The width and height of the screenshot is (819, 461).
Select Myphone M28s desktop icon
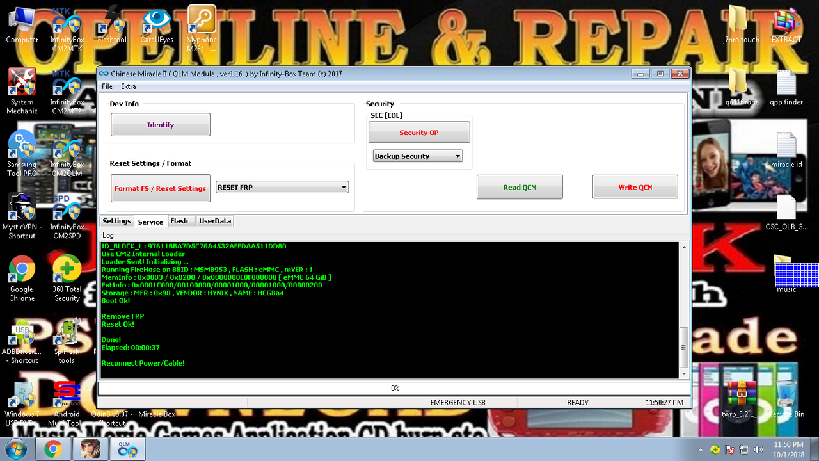(x=202, y=29)
